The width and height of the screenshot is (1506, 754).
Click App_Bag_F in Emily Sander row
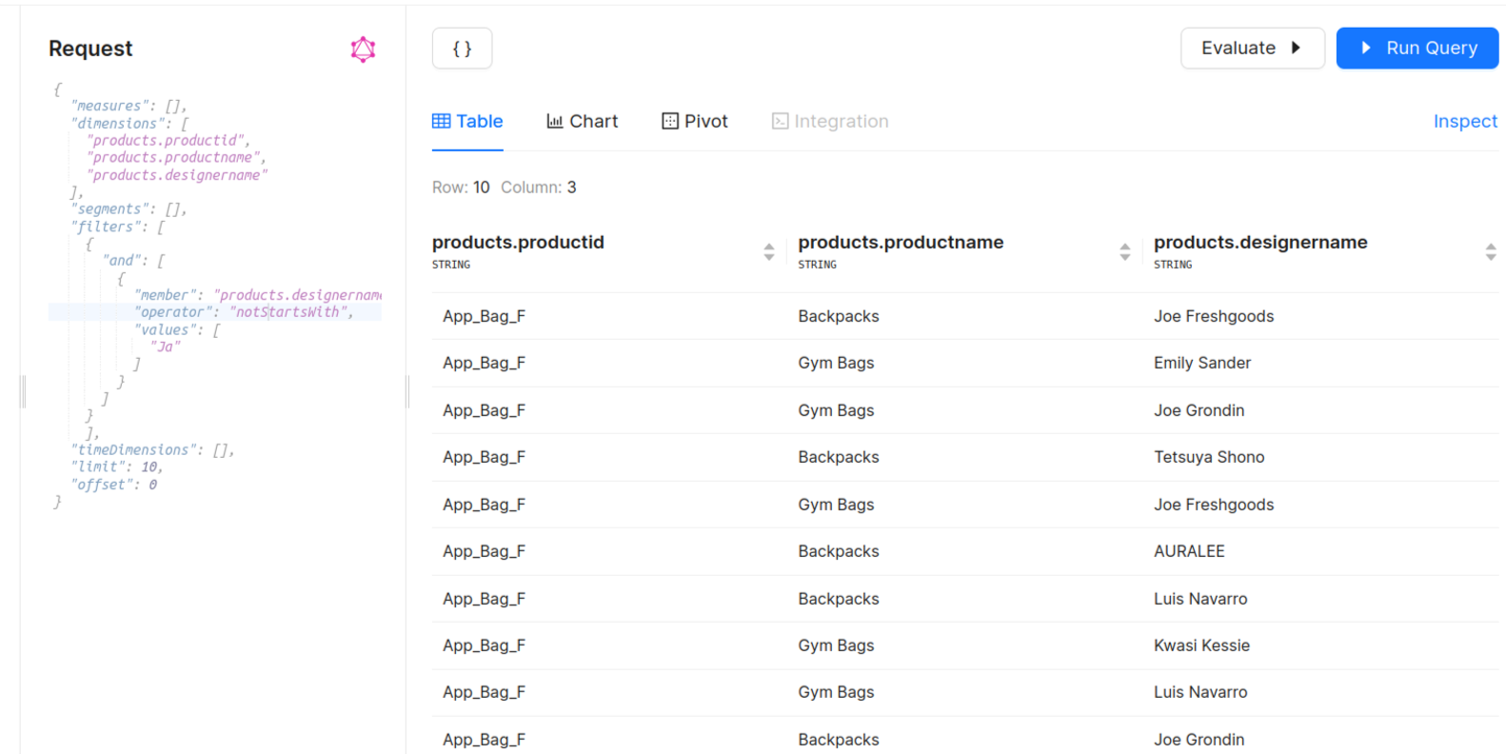[484, 363]
